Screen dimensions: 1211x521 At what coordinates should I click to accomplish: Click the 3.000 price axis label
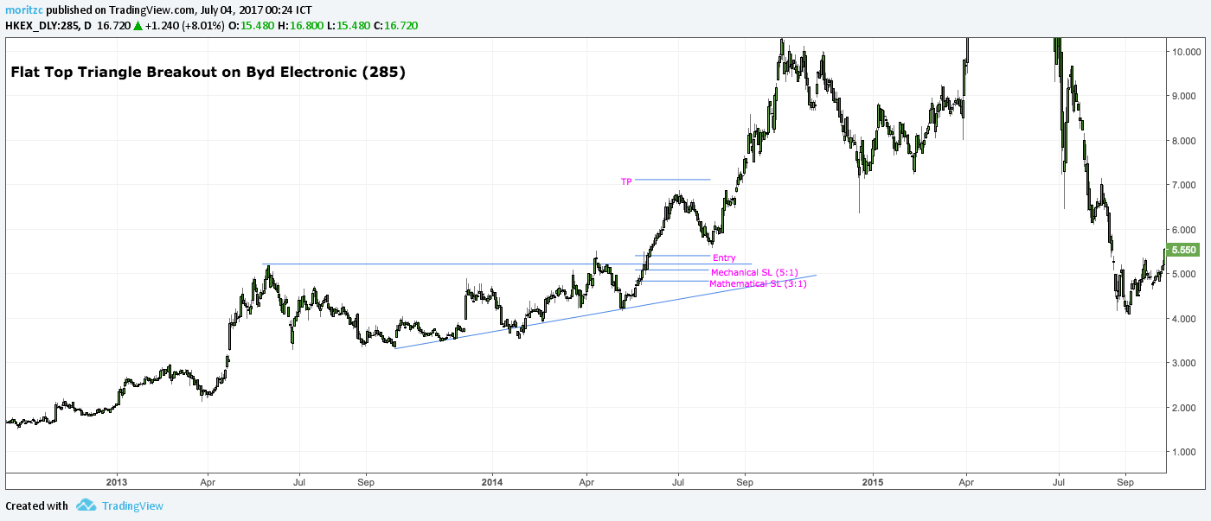tap(1183, 363)
